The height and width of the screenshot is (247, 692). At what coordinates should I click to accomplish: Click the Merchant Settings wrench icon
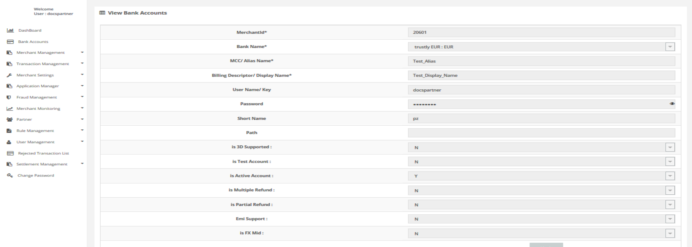tap(9, 75)
